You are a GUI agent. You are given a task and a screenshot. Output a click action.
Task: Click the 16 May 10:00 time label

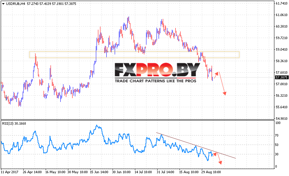[x=55, y=172]
